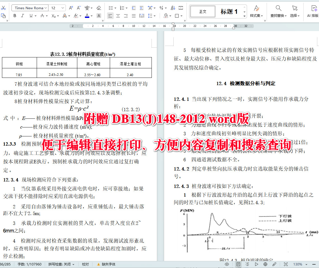This screenshot has width=319, height=268.
Task: Click the 缺失字体 missing fonts warning
Action: (x=110, y=264)
